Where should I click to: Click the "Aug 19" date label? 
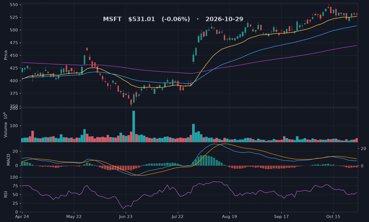coord(229,217)
